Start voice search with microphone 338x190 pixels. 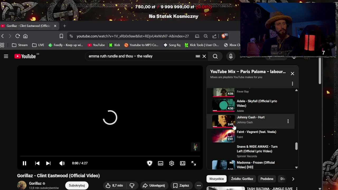click(x=231, y=56)
